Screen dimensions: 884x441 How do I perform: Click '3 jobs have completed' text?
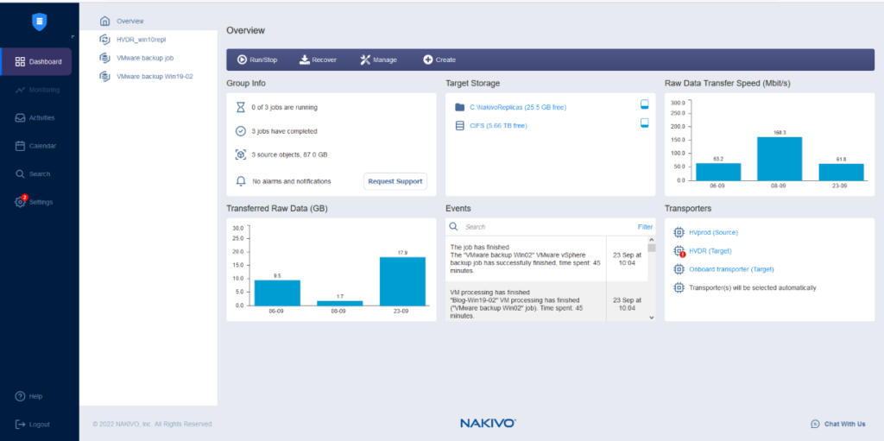(284, 131)
